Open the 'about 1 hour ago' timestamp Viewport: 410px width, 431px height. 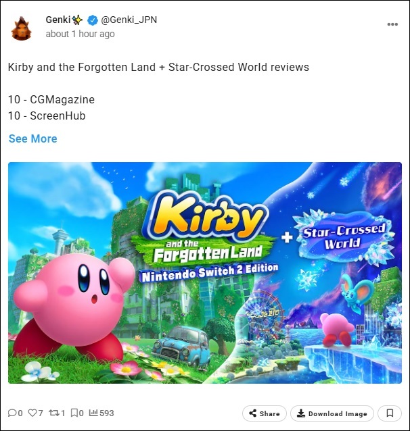[80, 34]
